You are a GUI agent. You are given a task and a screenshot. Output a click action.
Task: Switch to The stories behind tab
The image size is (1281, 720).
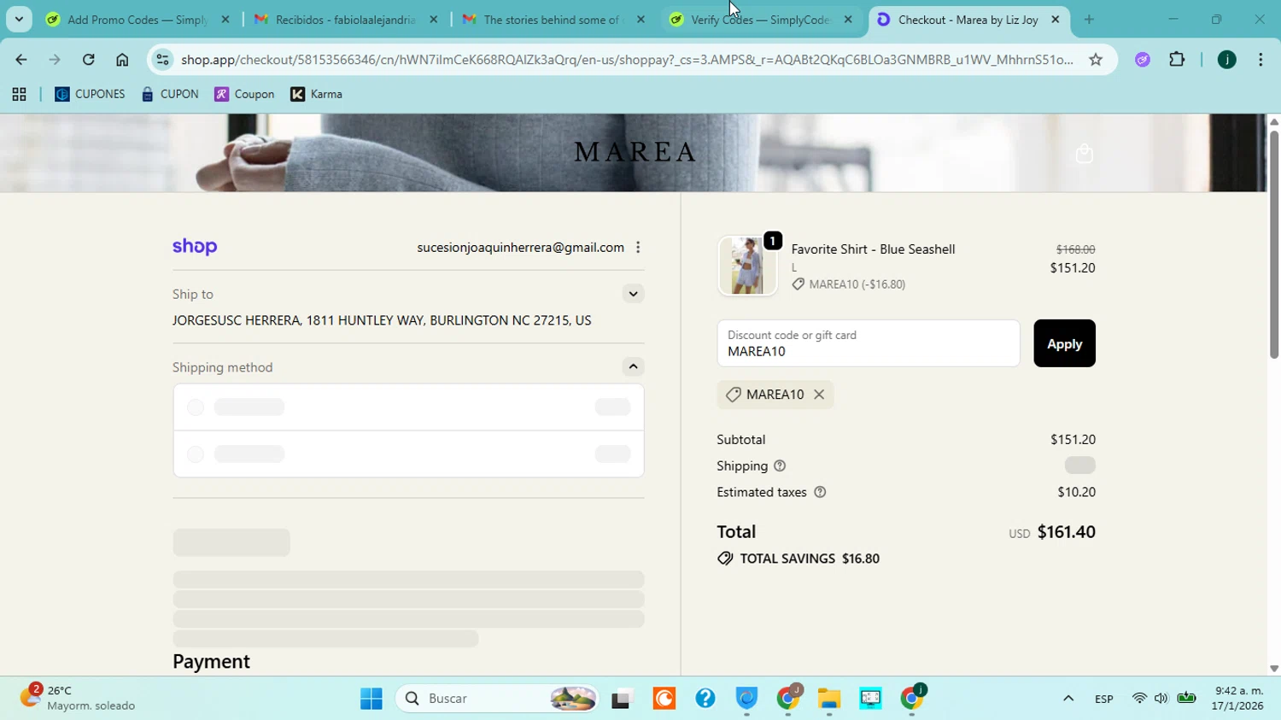click(553, 20)
